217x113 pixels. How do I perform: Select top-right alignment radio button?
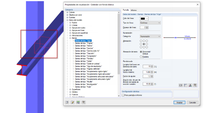147,41
